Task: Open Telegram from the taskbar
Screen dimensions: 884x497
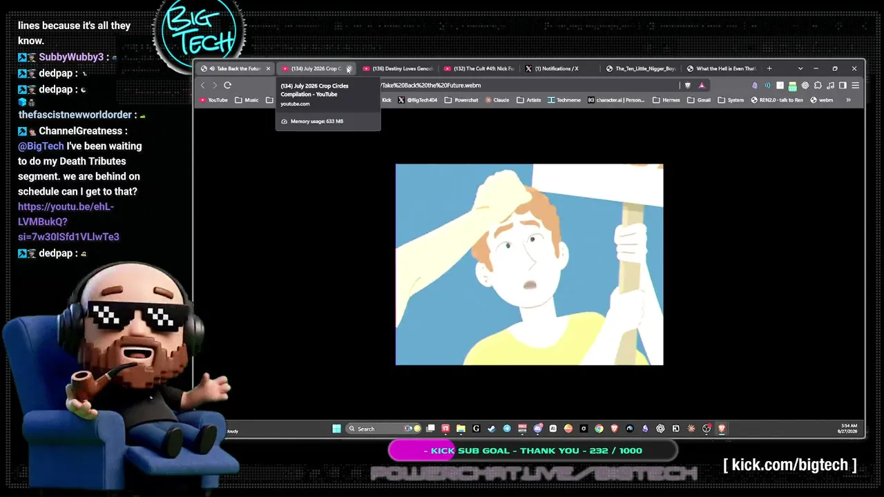Action: click(x=507, y=429)
